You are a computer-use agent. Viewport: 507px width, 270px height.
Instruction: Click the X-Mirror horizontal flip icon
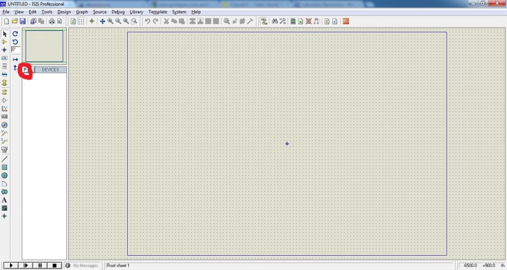[x=15, y=59]
